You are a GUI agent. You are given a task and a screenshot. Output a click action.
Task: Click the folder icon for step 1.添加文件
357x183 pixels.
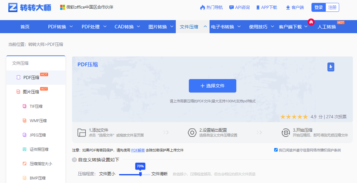82,132
